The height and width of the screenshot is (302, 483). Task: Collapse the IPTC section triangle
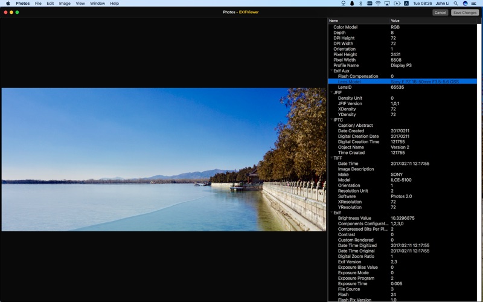[x=331, y=120]
